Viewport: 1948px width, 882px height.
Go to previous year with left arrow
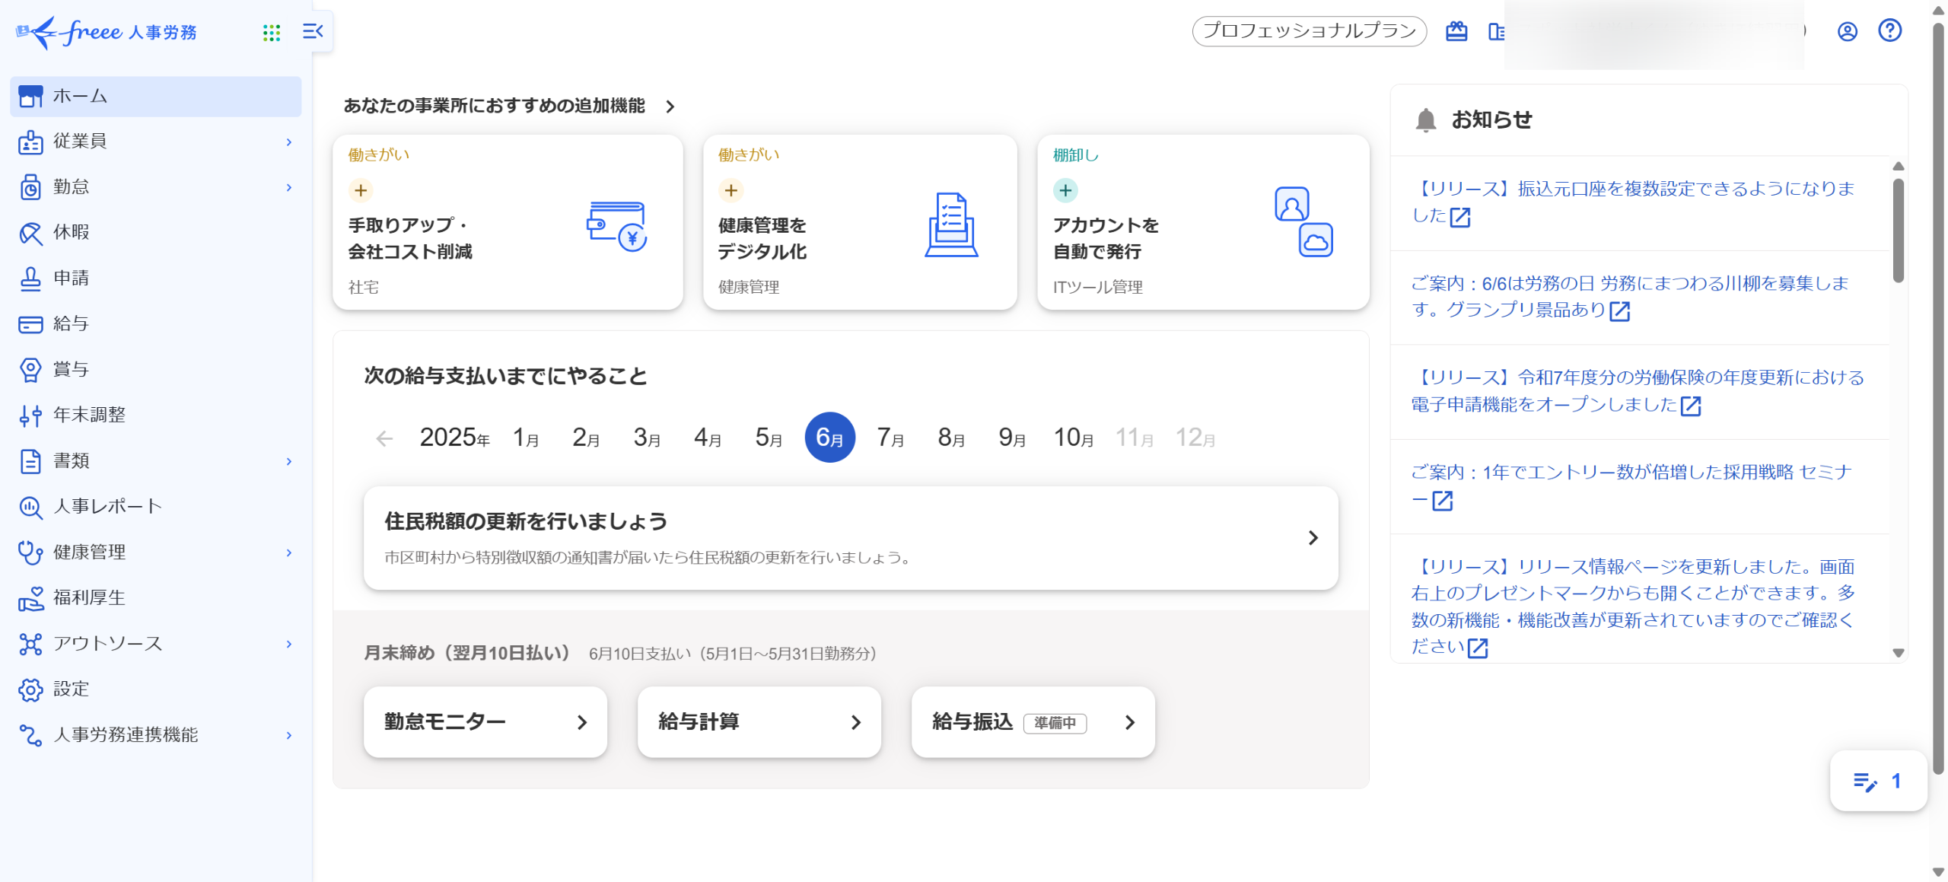(x=384, y=438)
